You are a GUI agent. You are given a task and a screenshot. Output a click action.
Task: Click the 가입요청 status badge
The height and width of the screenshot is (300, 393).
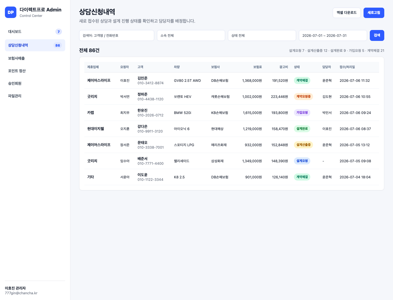(x=302, y=113)
